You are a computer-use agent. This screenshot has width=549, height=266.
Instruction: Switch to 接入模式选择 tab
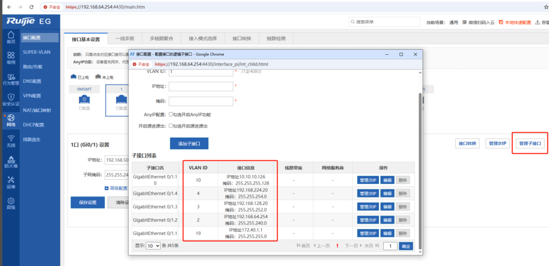[203, 39]
